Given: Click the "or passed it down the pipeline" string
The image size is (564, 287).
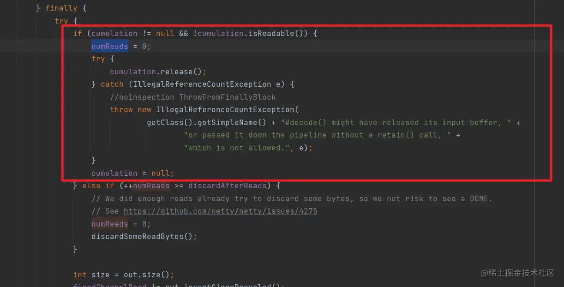Looking at the screenshot, I should (x=318, y=135).
